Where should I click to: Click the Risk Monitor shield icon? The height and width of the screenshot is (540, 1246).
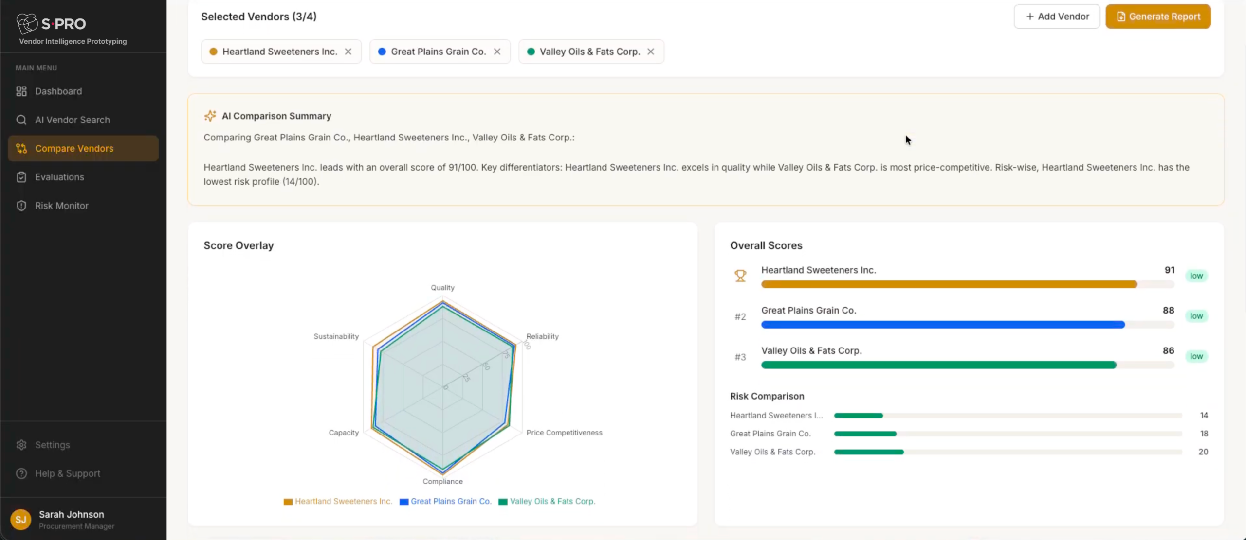21,206
